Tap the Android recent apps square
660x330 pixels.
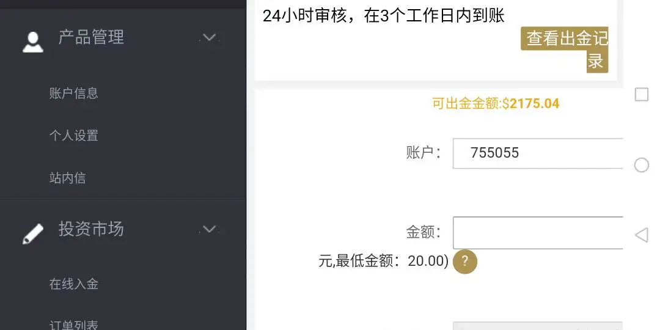pos(641,95)
